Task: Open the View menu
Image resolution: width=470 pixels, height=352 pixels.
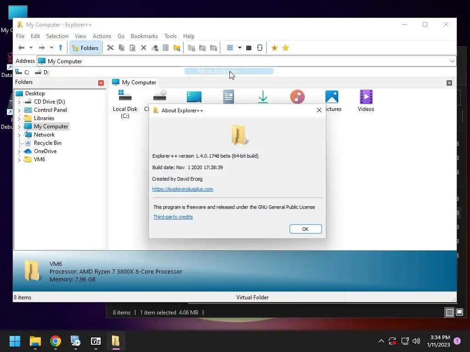Action: [x=80, y=36]
